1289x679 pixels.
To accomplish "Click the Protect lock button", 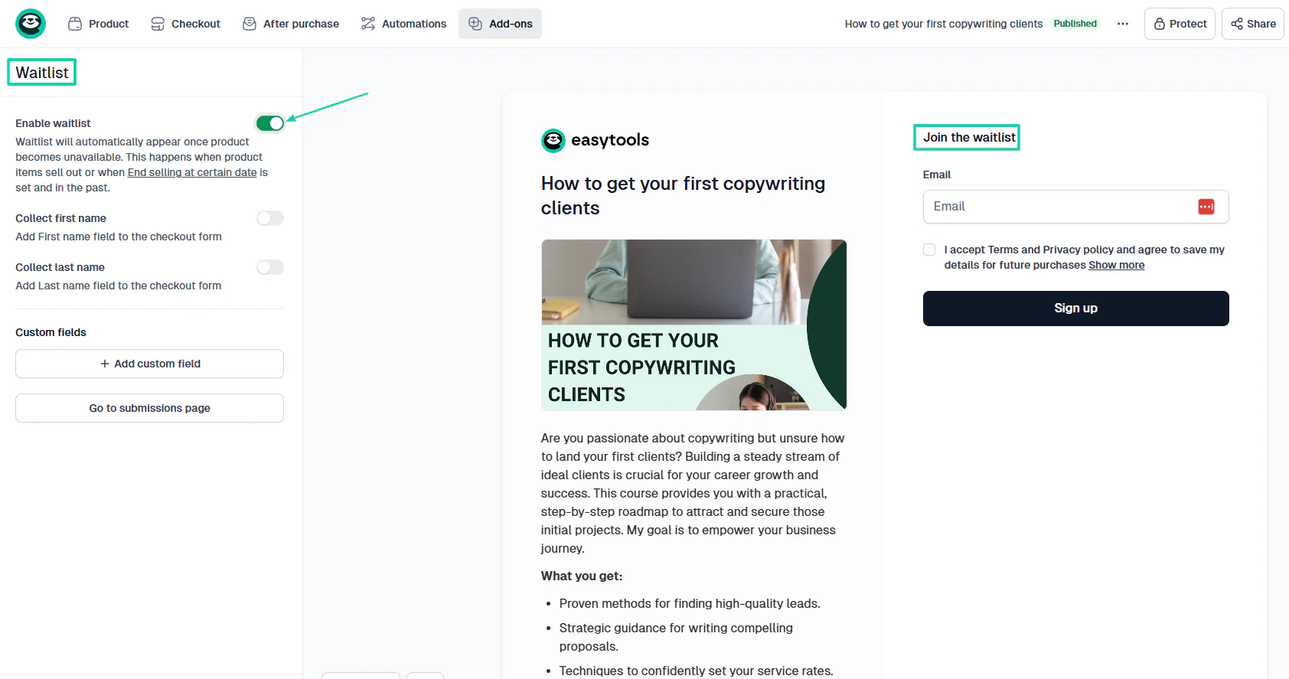I will [x=1180, y=24].
